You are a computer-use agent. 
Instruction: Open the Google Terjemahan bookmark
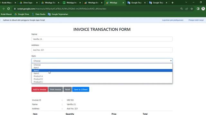coord(58,14)
